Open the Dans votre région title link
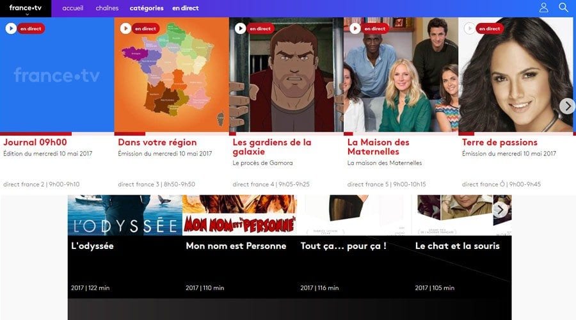The height and width of the screenshot is (320, 576). (x=157, y=142)
